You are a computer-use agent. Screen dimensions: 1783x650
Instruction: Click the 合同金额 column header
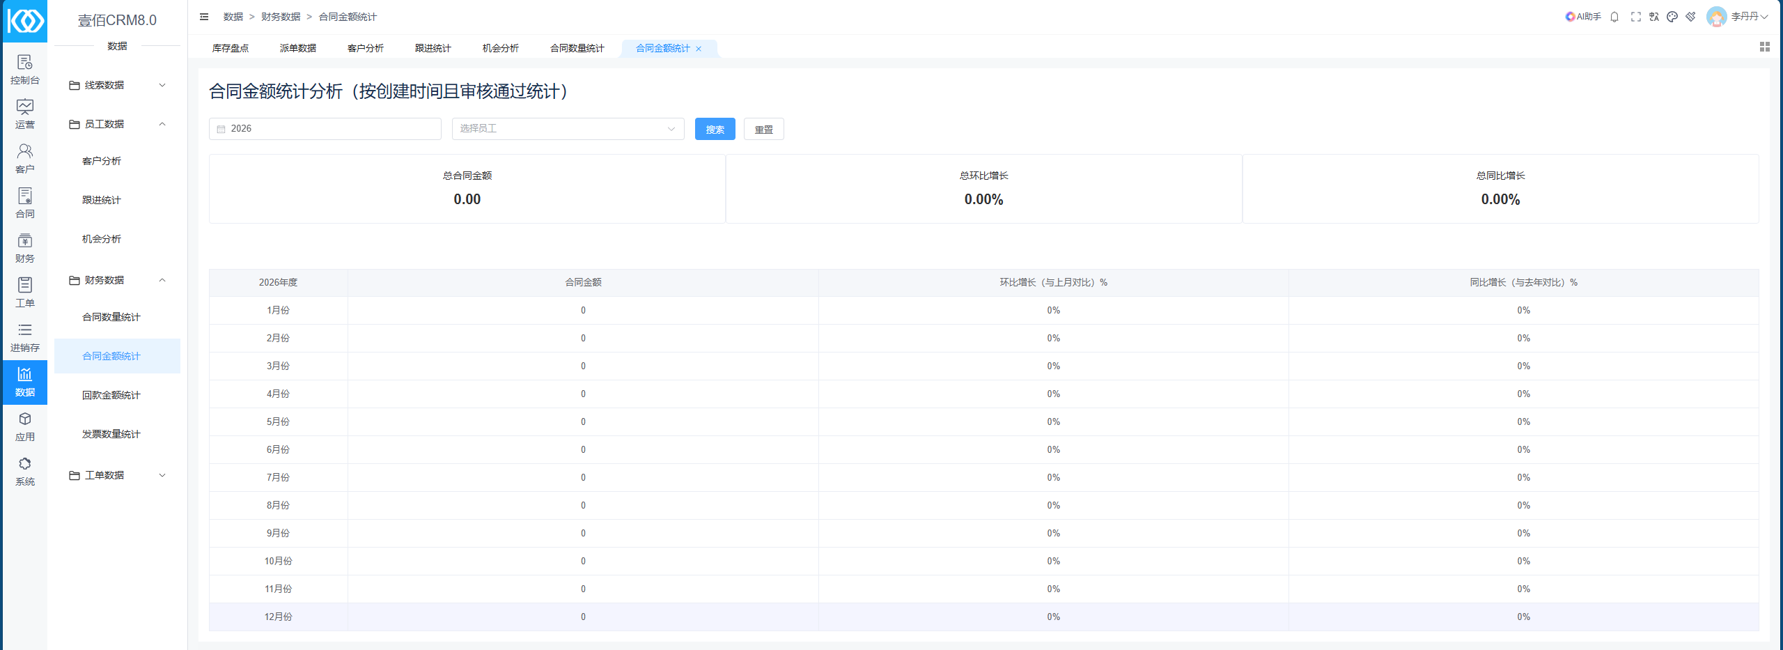coord(583,282)
